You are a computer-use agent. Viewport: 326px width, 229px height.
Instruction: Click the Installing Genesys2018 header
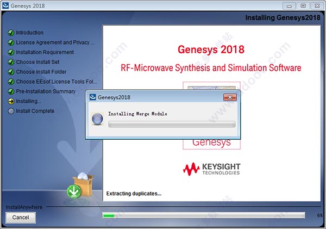point(283,18)
